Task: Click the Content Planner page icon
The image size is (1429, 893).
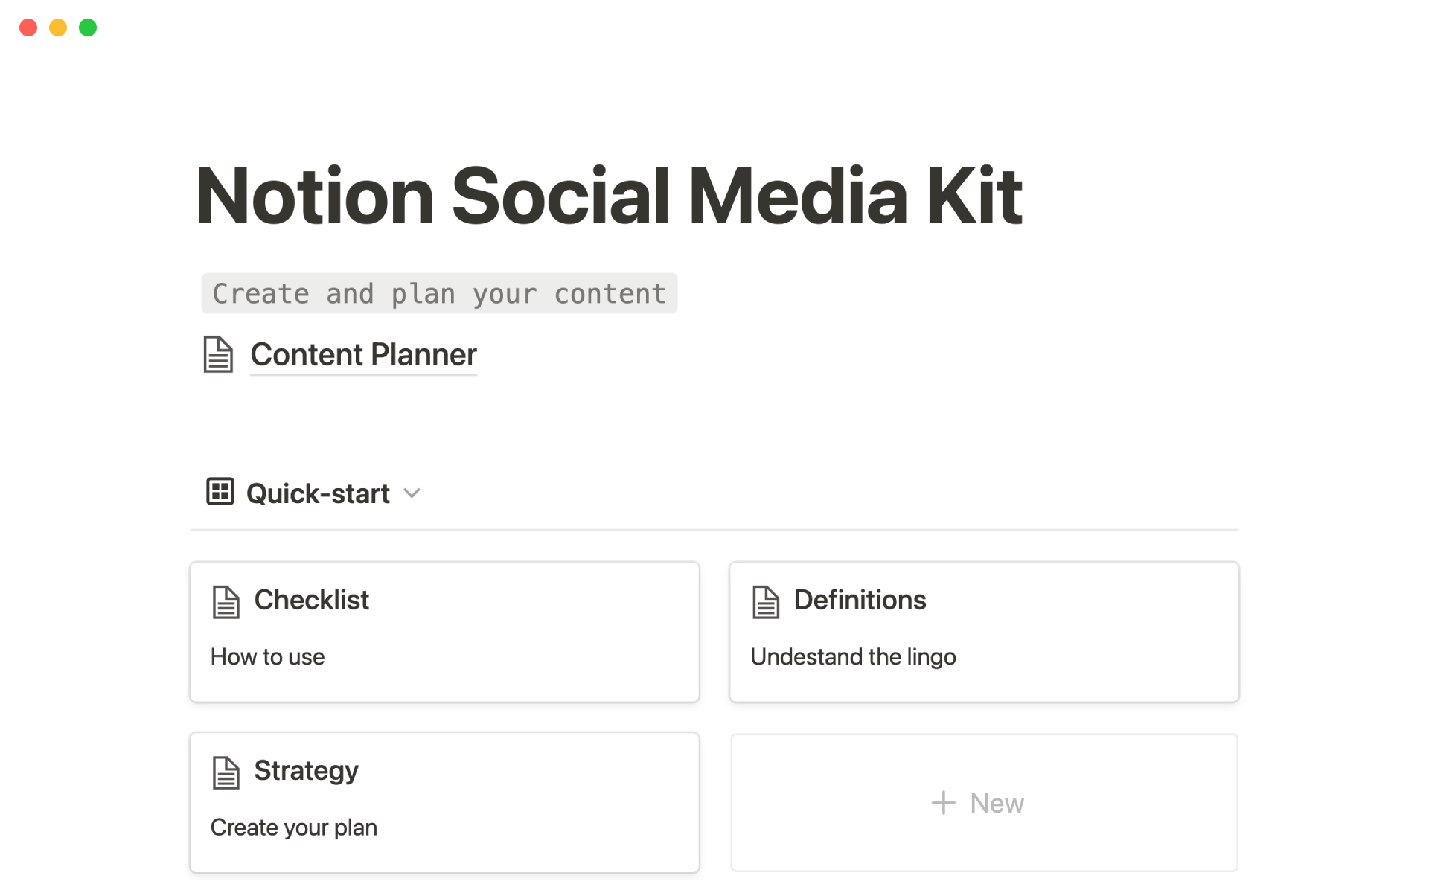Action: pos(218,354)
